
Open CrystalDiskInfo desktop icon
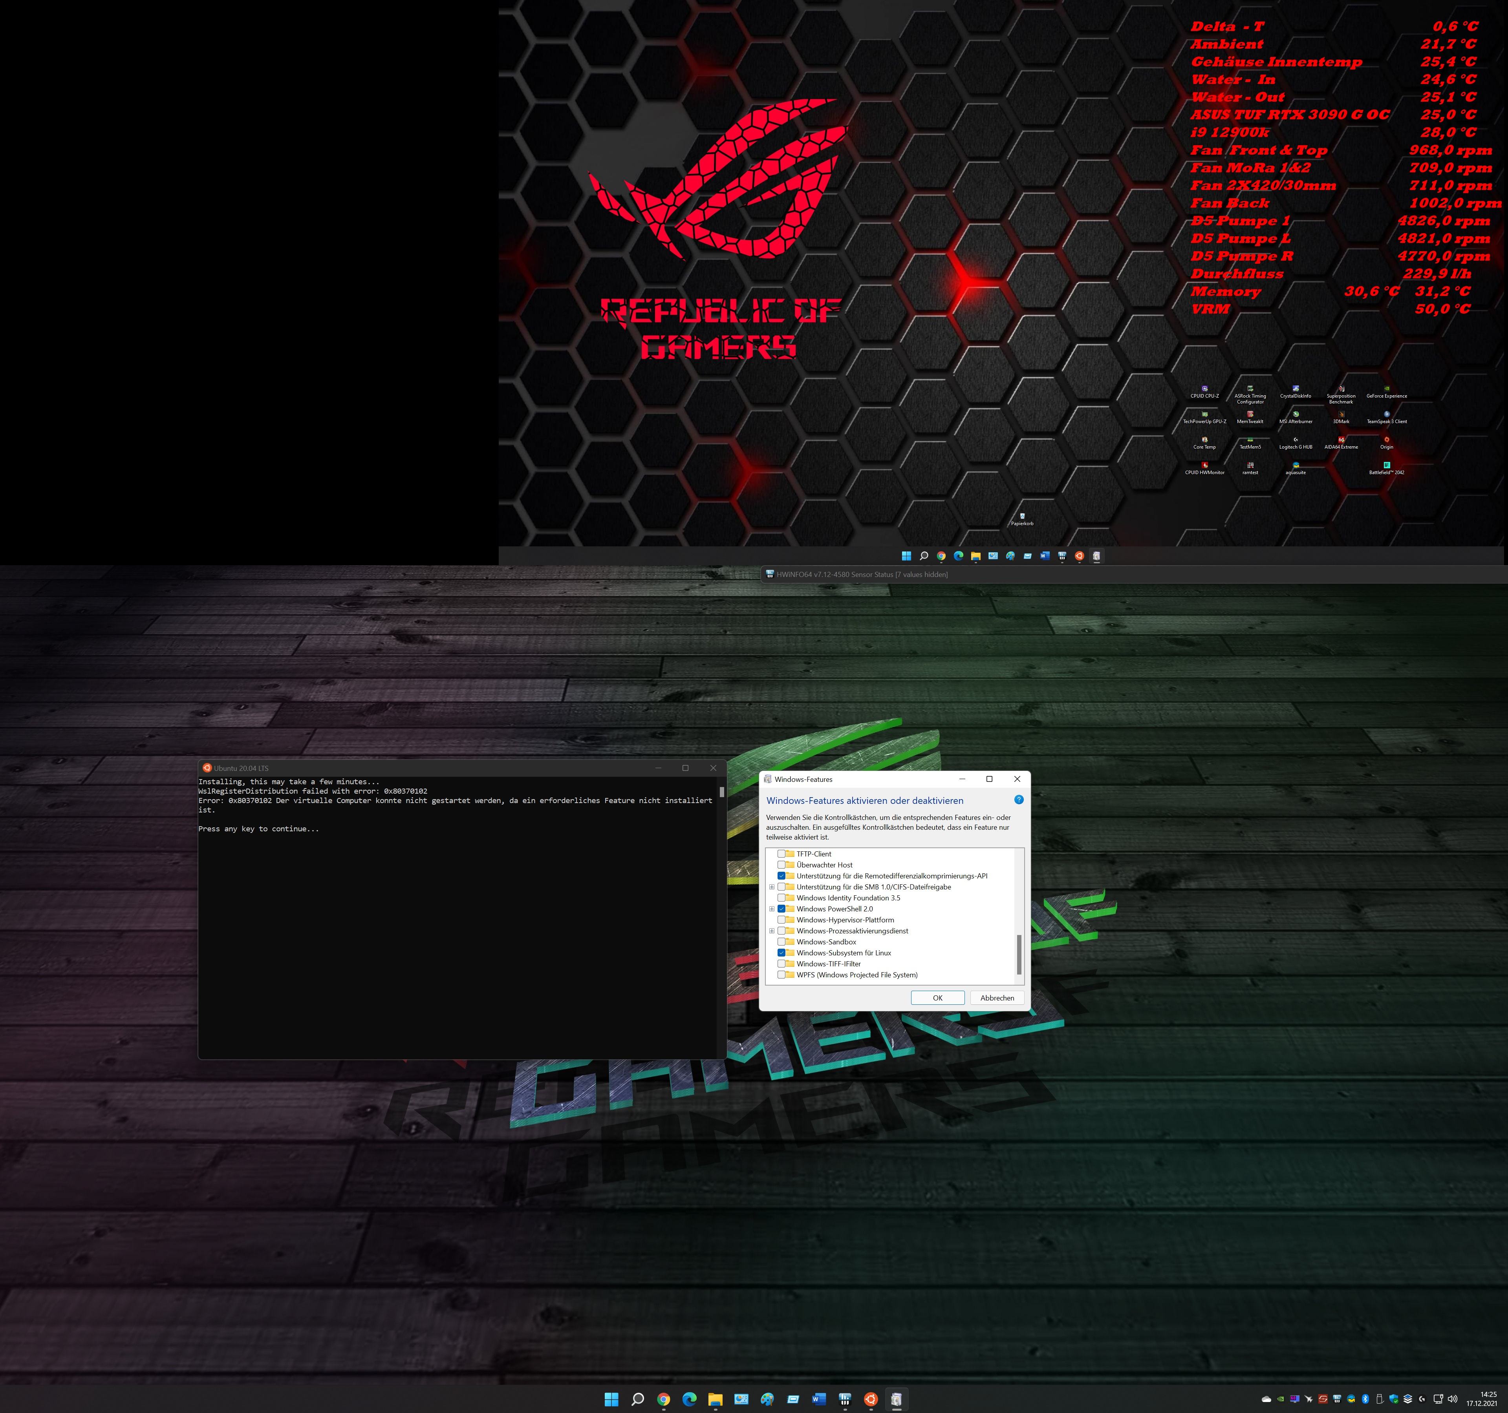(x=1296, y=392)
